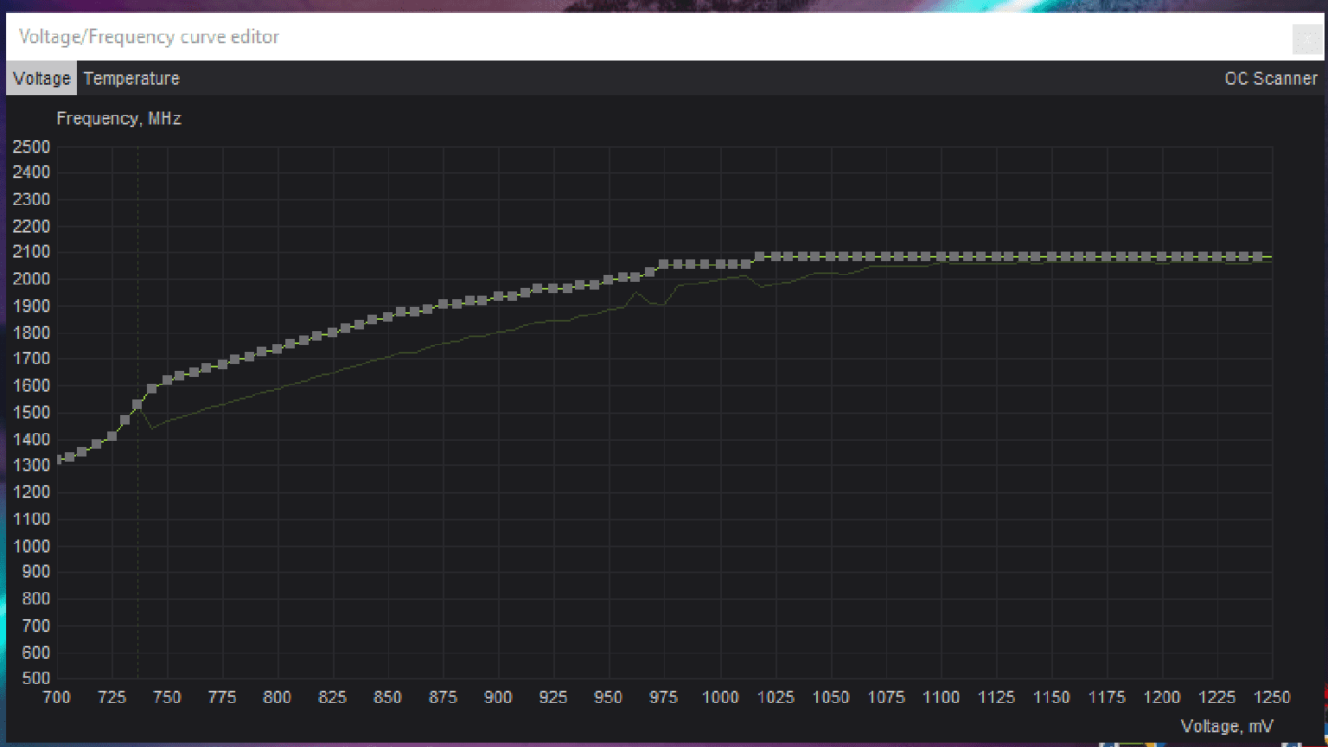This screenshot has width=1328, height=747.
Task: Switch to the Voltage tab
Action: (41, 79)
